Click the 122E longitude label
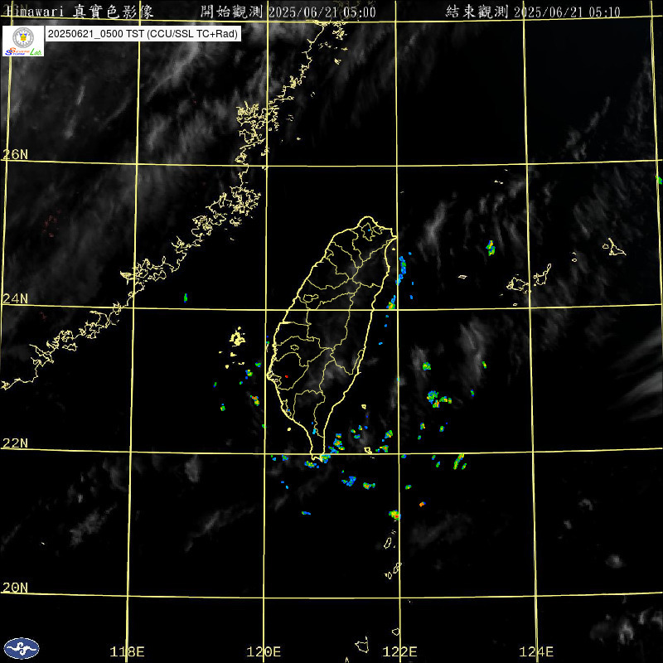 (399, 651)
